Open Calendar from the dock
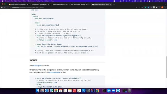Screen dimensions: 167x94 coord(61,91)
